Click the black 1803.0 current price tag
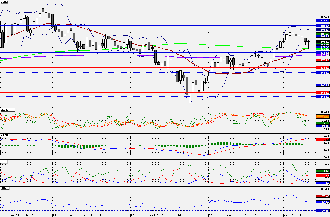 (323, 42)
